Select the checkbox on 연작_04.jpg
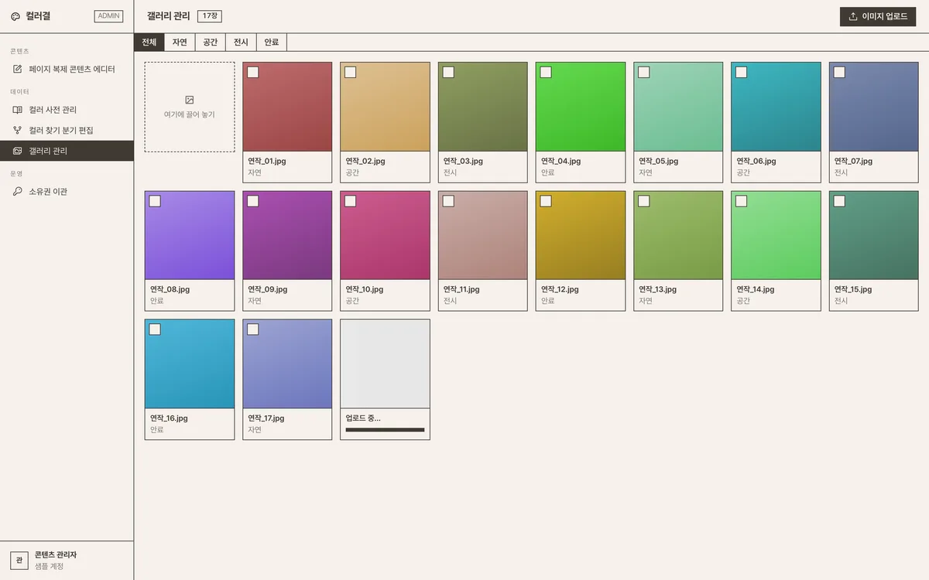This screenshot has height=580, width=929. [546, 72]
